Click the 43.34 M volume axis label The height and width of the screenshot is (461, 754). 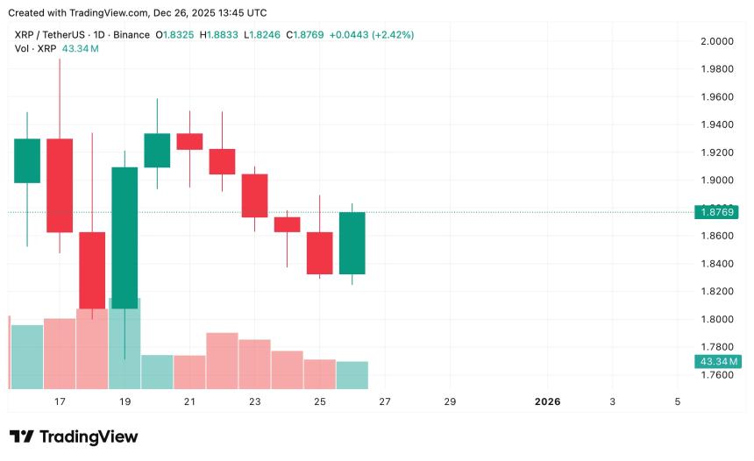click(717, 361)
